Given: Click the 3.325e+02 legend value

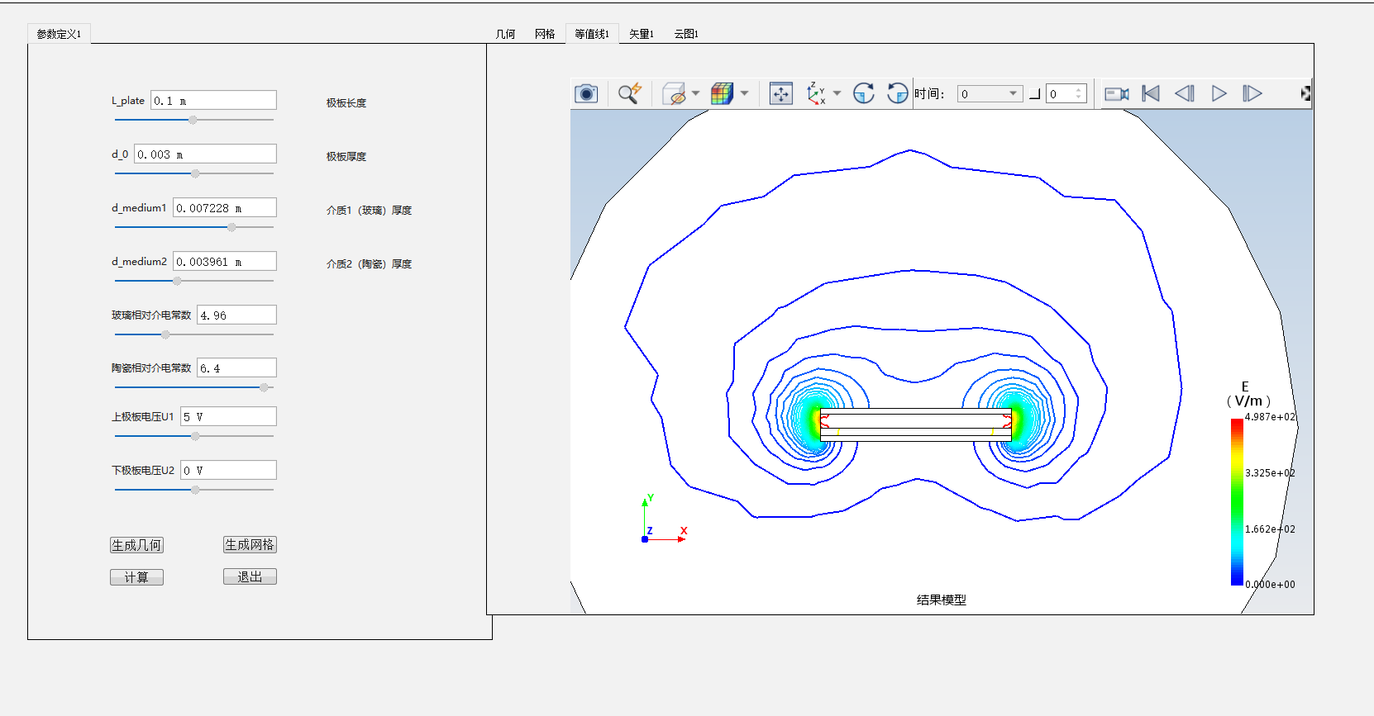Looking at the screenshot, I should pos(1270,473).
